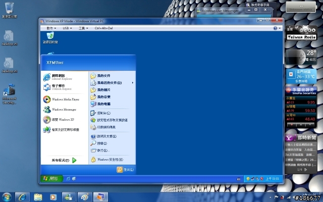Image resolution: width=323 pixels, height=202 pixels.
Task: Click the Windows 7 Start orb
Action: (7, 197)
